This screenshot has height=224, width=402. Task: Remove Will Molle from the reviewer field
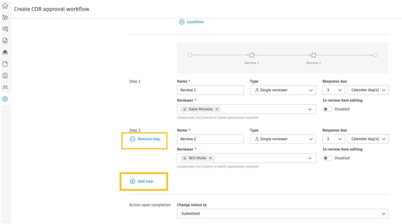tap(210, 158)
